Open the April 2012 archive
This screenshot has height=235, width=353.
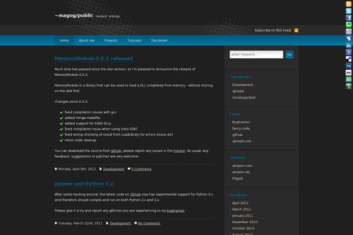click(x=240, y=203)
